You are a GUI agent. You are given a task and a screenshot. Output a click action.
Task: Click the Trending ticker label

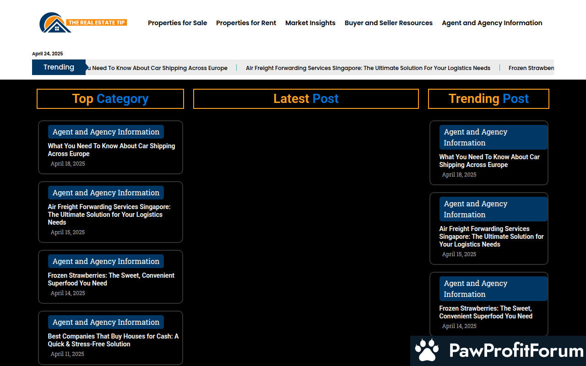coord(59,67)
